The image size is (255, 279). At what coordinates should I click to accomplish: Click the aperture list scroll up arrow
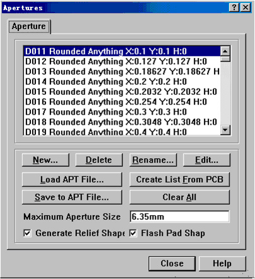coord(225,51)
